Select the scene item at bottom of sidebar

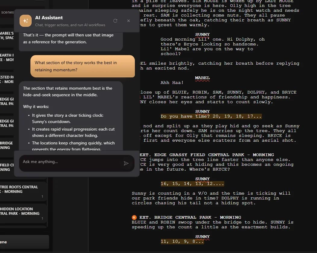[x=24, y=242]
